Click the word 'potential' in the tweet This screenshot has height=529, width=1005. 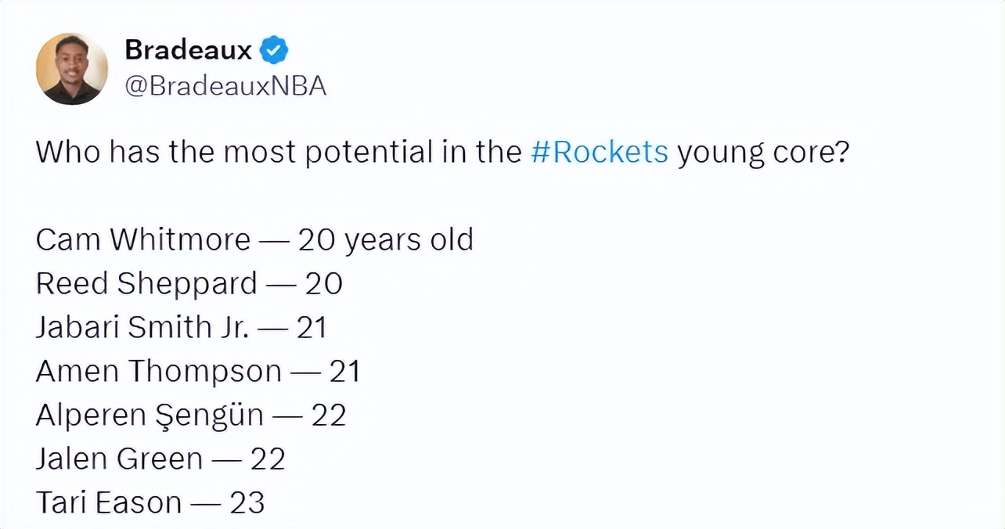tap(369, 153)
